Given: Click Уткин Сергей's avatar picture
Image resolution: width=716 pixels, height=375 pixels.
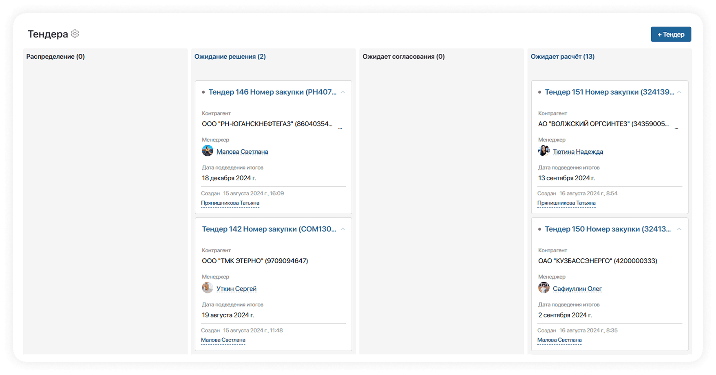Looking at the screenshot, I should pyautogui.click(x=208, y=288).
